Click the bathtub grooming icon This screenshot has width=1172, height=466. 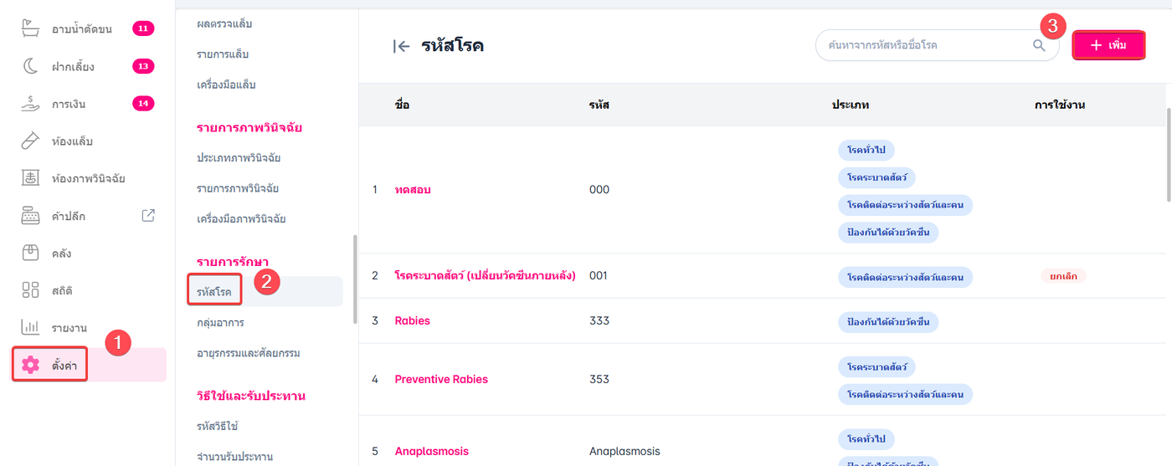click(30, 29)
